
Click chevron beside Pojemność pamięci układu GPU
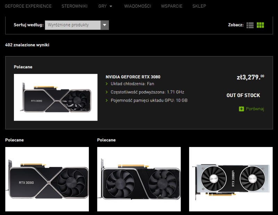click(x=107, y=101)
